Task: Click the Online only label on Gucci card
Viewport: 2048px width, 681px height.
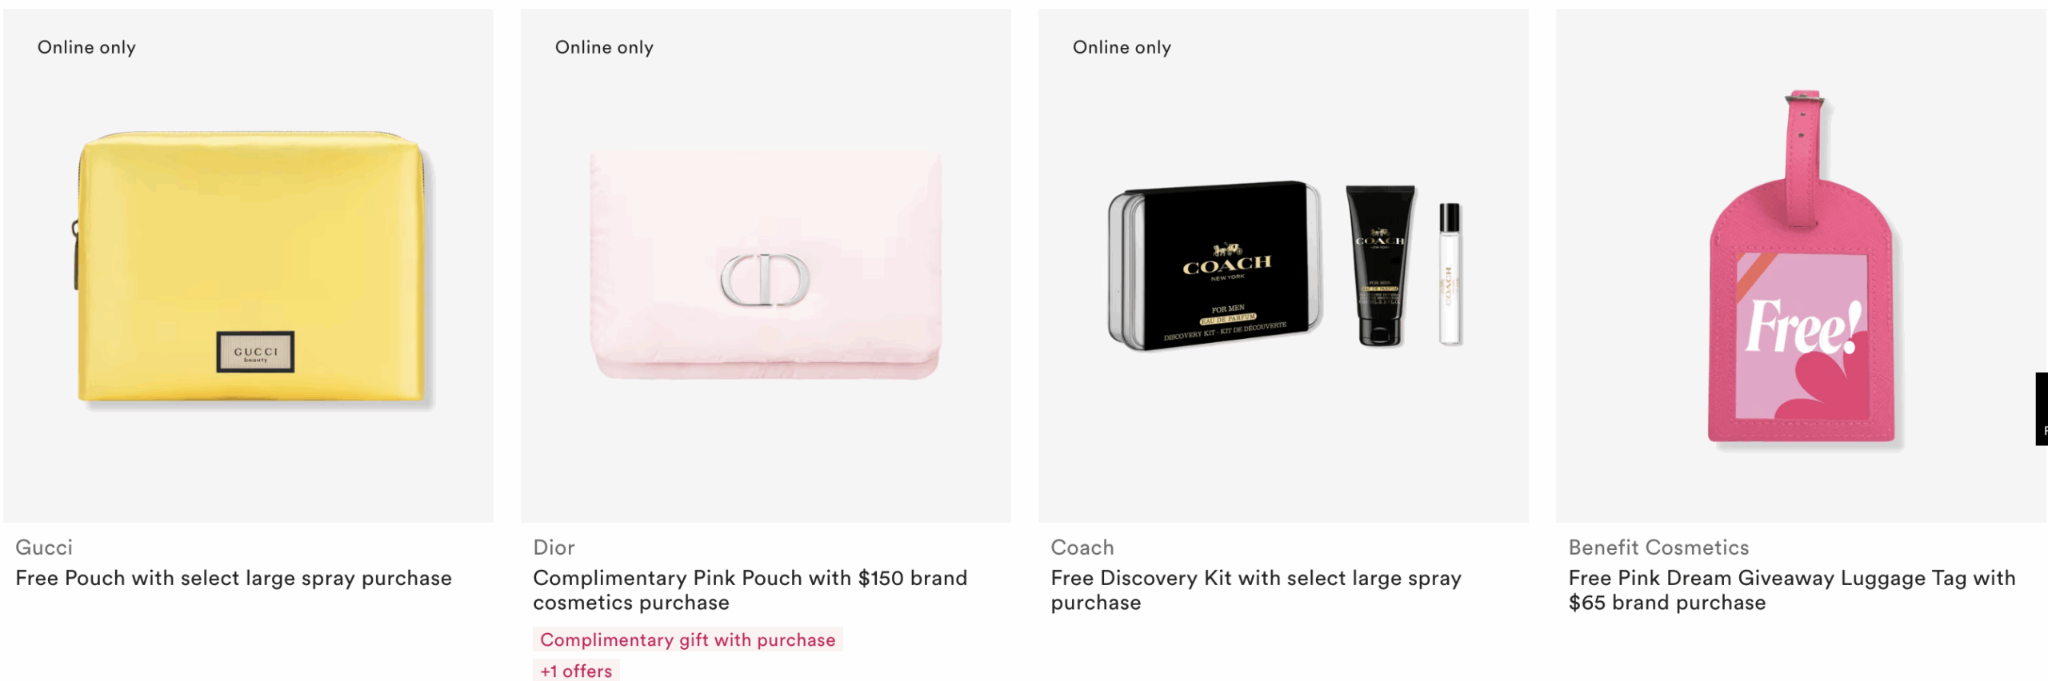Action: click(86, 47)
